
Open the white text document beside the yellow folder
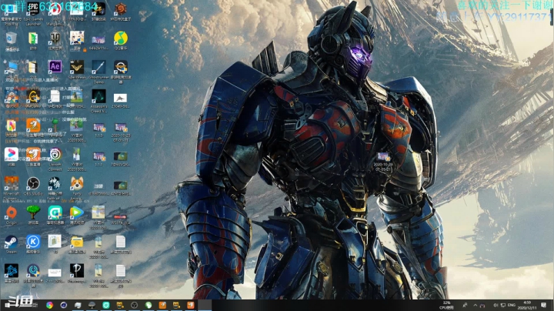[x=121, y=242]
